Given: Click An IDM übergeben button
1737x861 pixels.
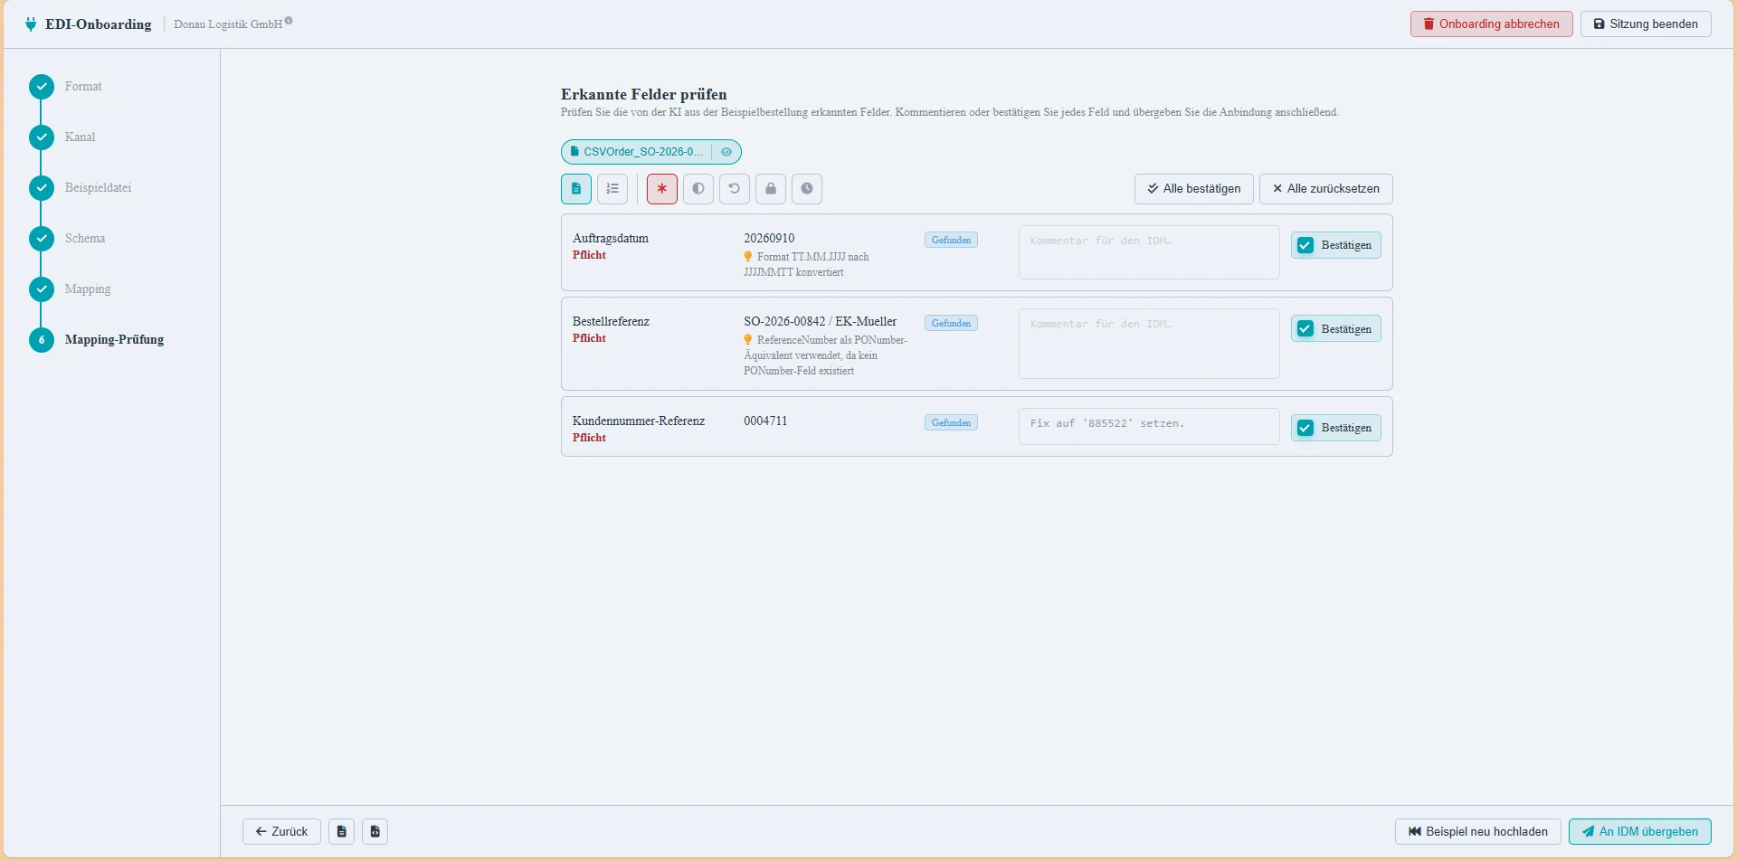Looking at the screenshot, I should (x=1640, y=831).
